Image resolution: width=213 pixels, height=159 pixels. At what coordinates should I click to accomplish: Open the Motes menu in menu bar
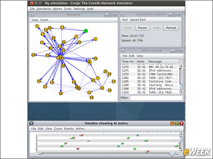point(58,9)
